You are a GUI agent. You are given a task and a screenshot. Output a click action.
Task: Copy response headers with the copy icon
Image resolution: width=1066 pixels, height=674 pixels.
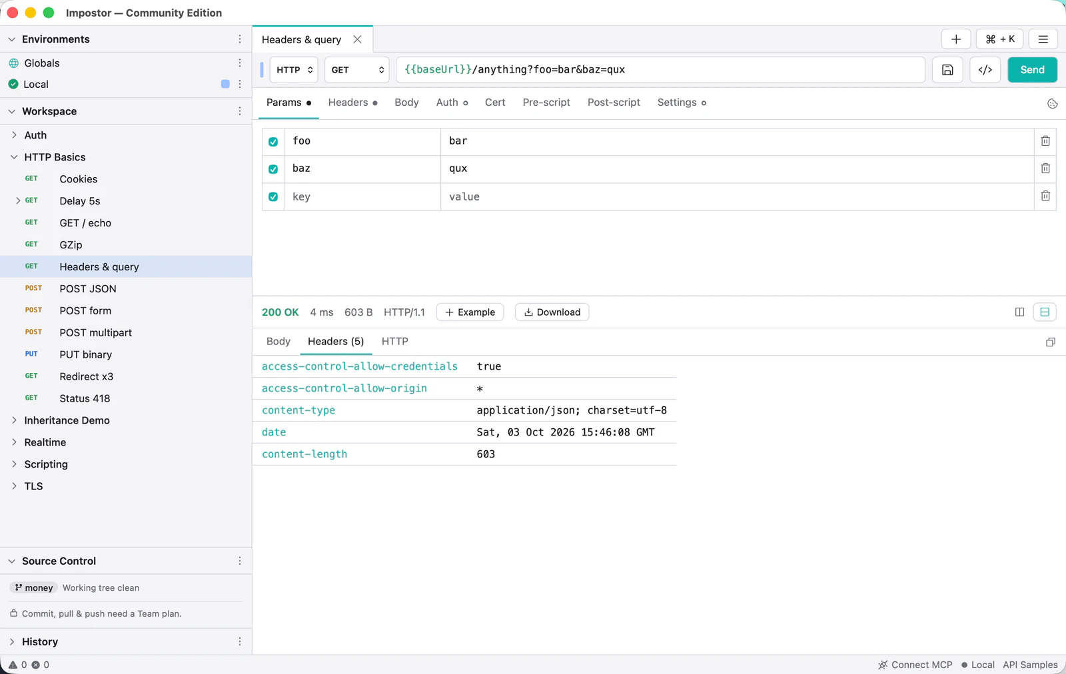[1051, 342]
